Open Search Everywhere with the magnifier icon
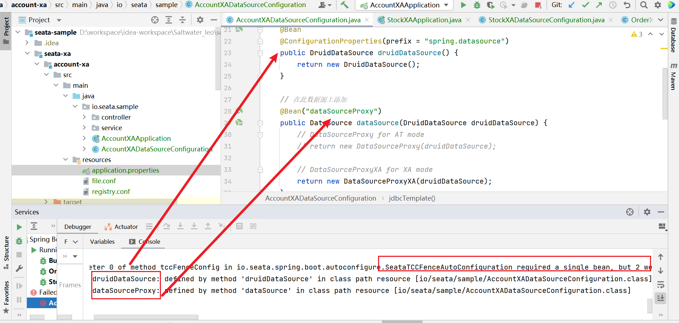This screenshot has width=679, height=323. tap(644, 5)
